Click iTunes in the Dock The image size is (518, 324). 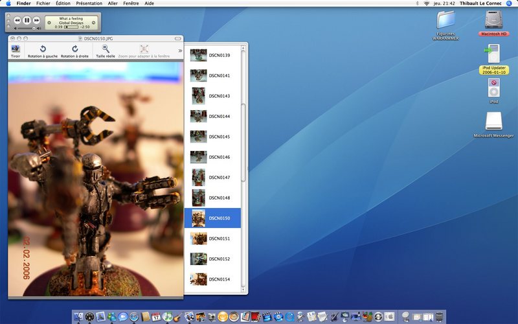point(167,316)
